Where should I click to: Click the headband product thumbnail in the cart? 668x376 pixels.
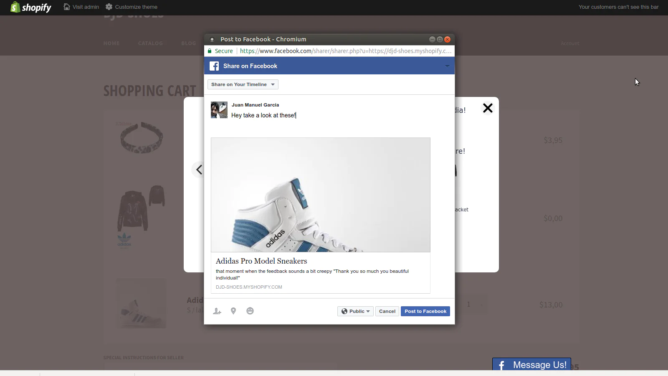pos(141,137)
